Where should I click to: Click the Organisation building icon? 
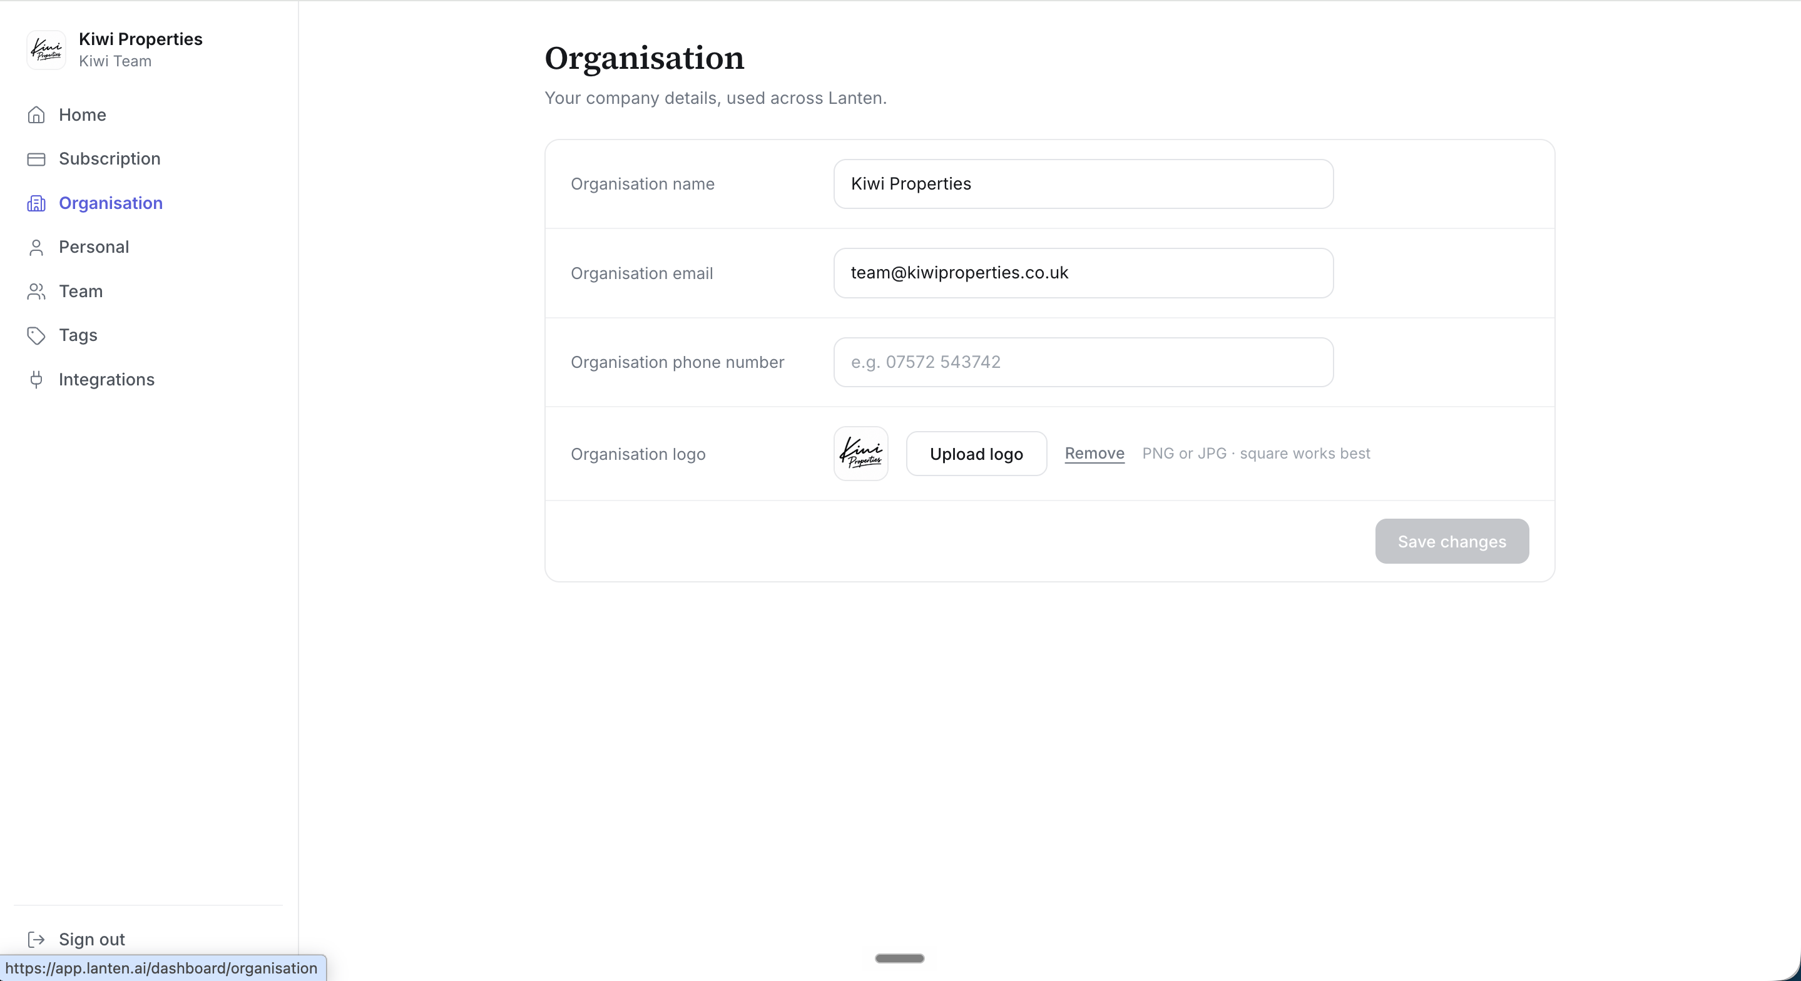(x=36, y=203)
